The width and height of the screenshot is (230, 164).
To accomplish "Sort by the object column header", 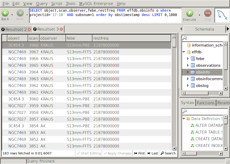I will (x=17, y=38).
